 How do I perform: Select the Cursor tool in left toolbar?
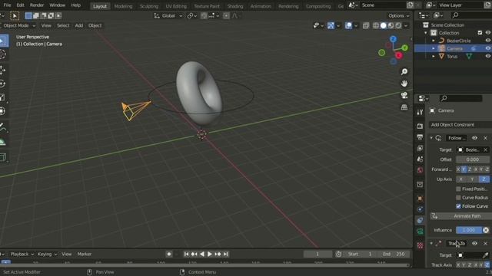[3, 54]
